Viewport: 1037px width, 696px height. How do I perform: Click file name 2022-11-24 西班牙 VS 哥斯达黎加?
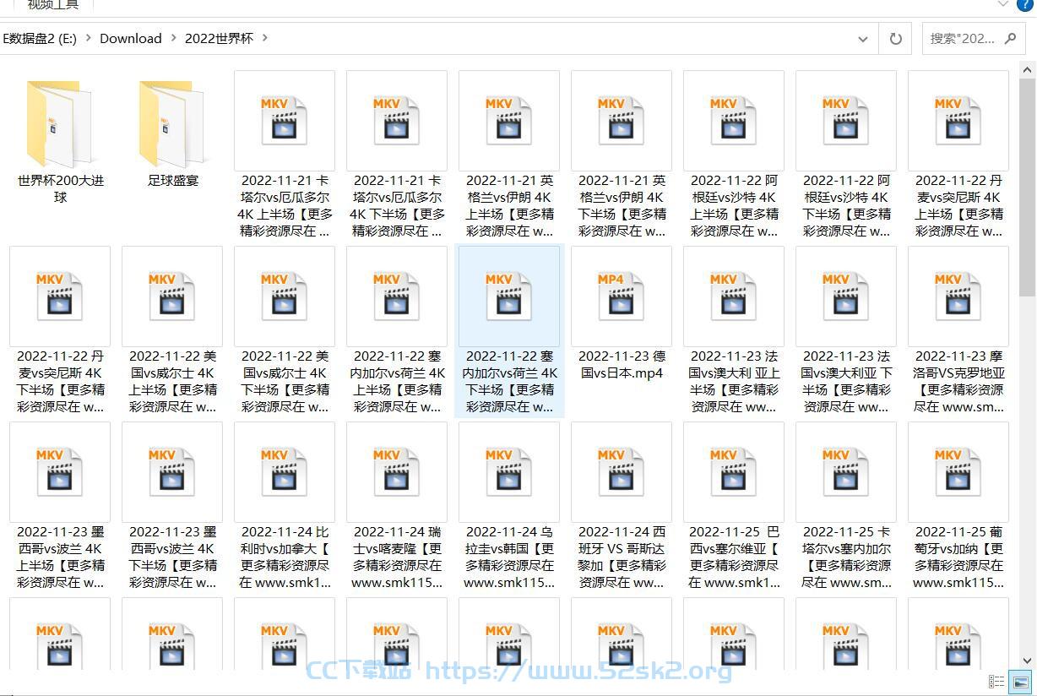point(622,557)
